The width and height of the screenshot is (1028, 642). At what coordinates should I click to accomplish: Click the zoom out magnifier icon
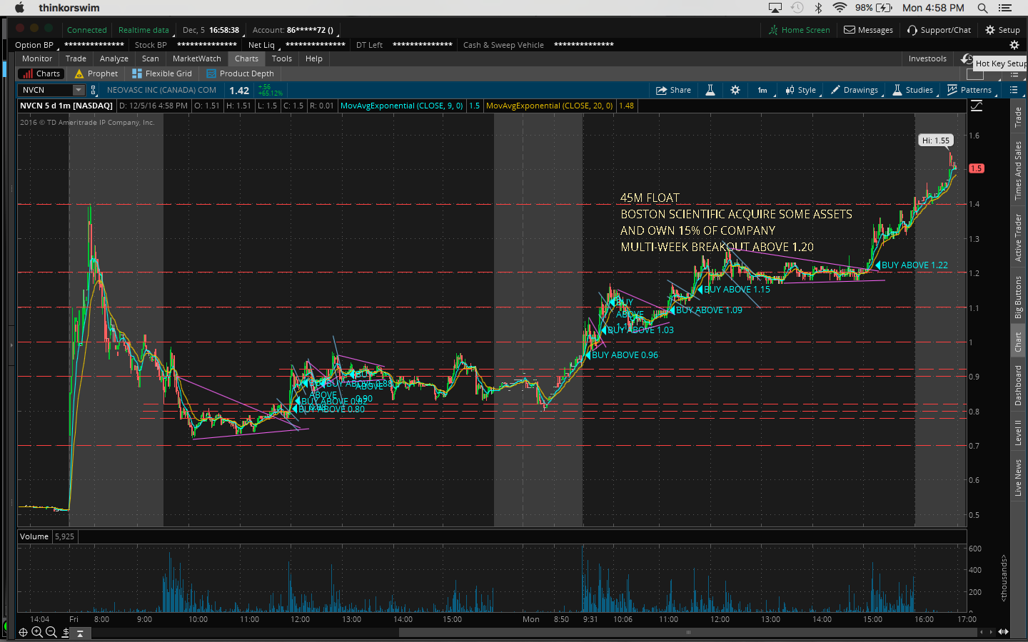pos(51,632)
